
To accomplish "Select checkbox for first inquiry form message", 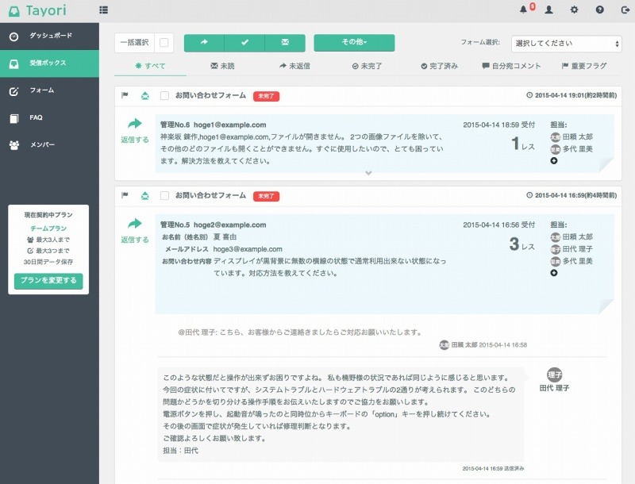I will click(x=164, y=95).
